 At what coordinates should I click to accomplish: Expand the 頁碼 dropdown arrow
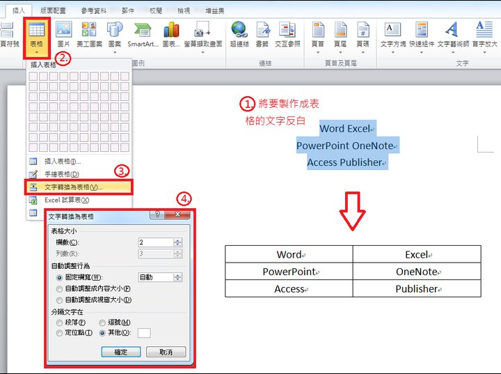tap(363, 52)
